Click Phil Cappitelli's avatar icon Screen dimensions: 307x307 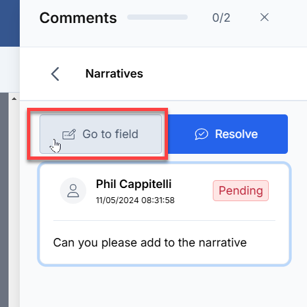point(73,191)
